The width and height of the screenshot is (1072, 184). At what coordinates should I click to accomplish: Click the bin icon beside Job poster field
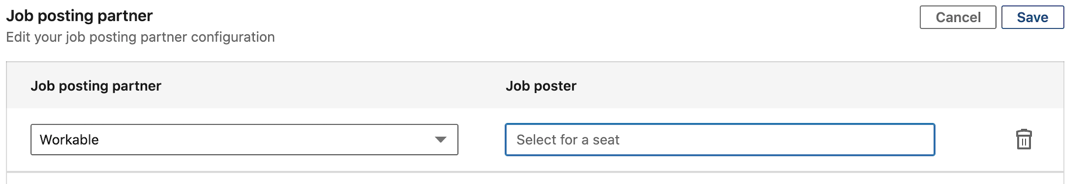pyautogui.click(x=1023, y=139)
